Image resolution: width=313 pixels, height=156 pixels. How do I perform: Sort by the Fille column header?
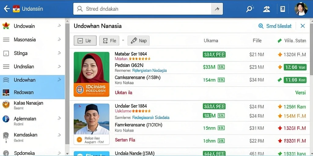point(257,41)
